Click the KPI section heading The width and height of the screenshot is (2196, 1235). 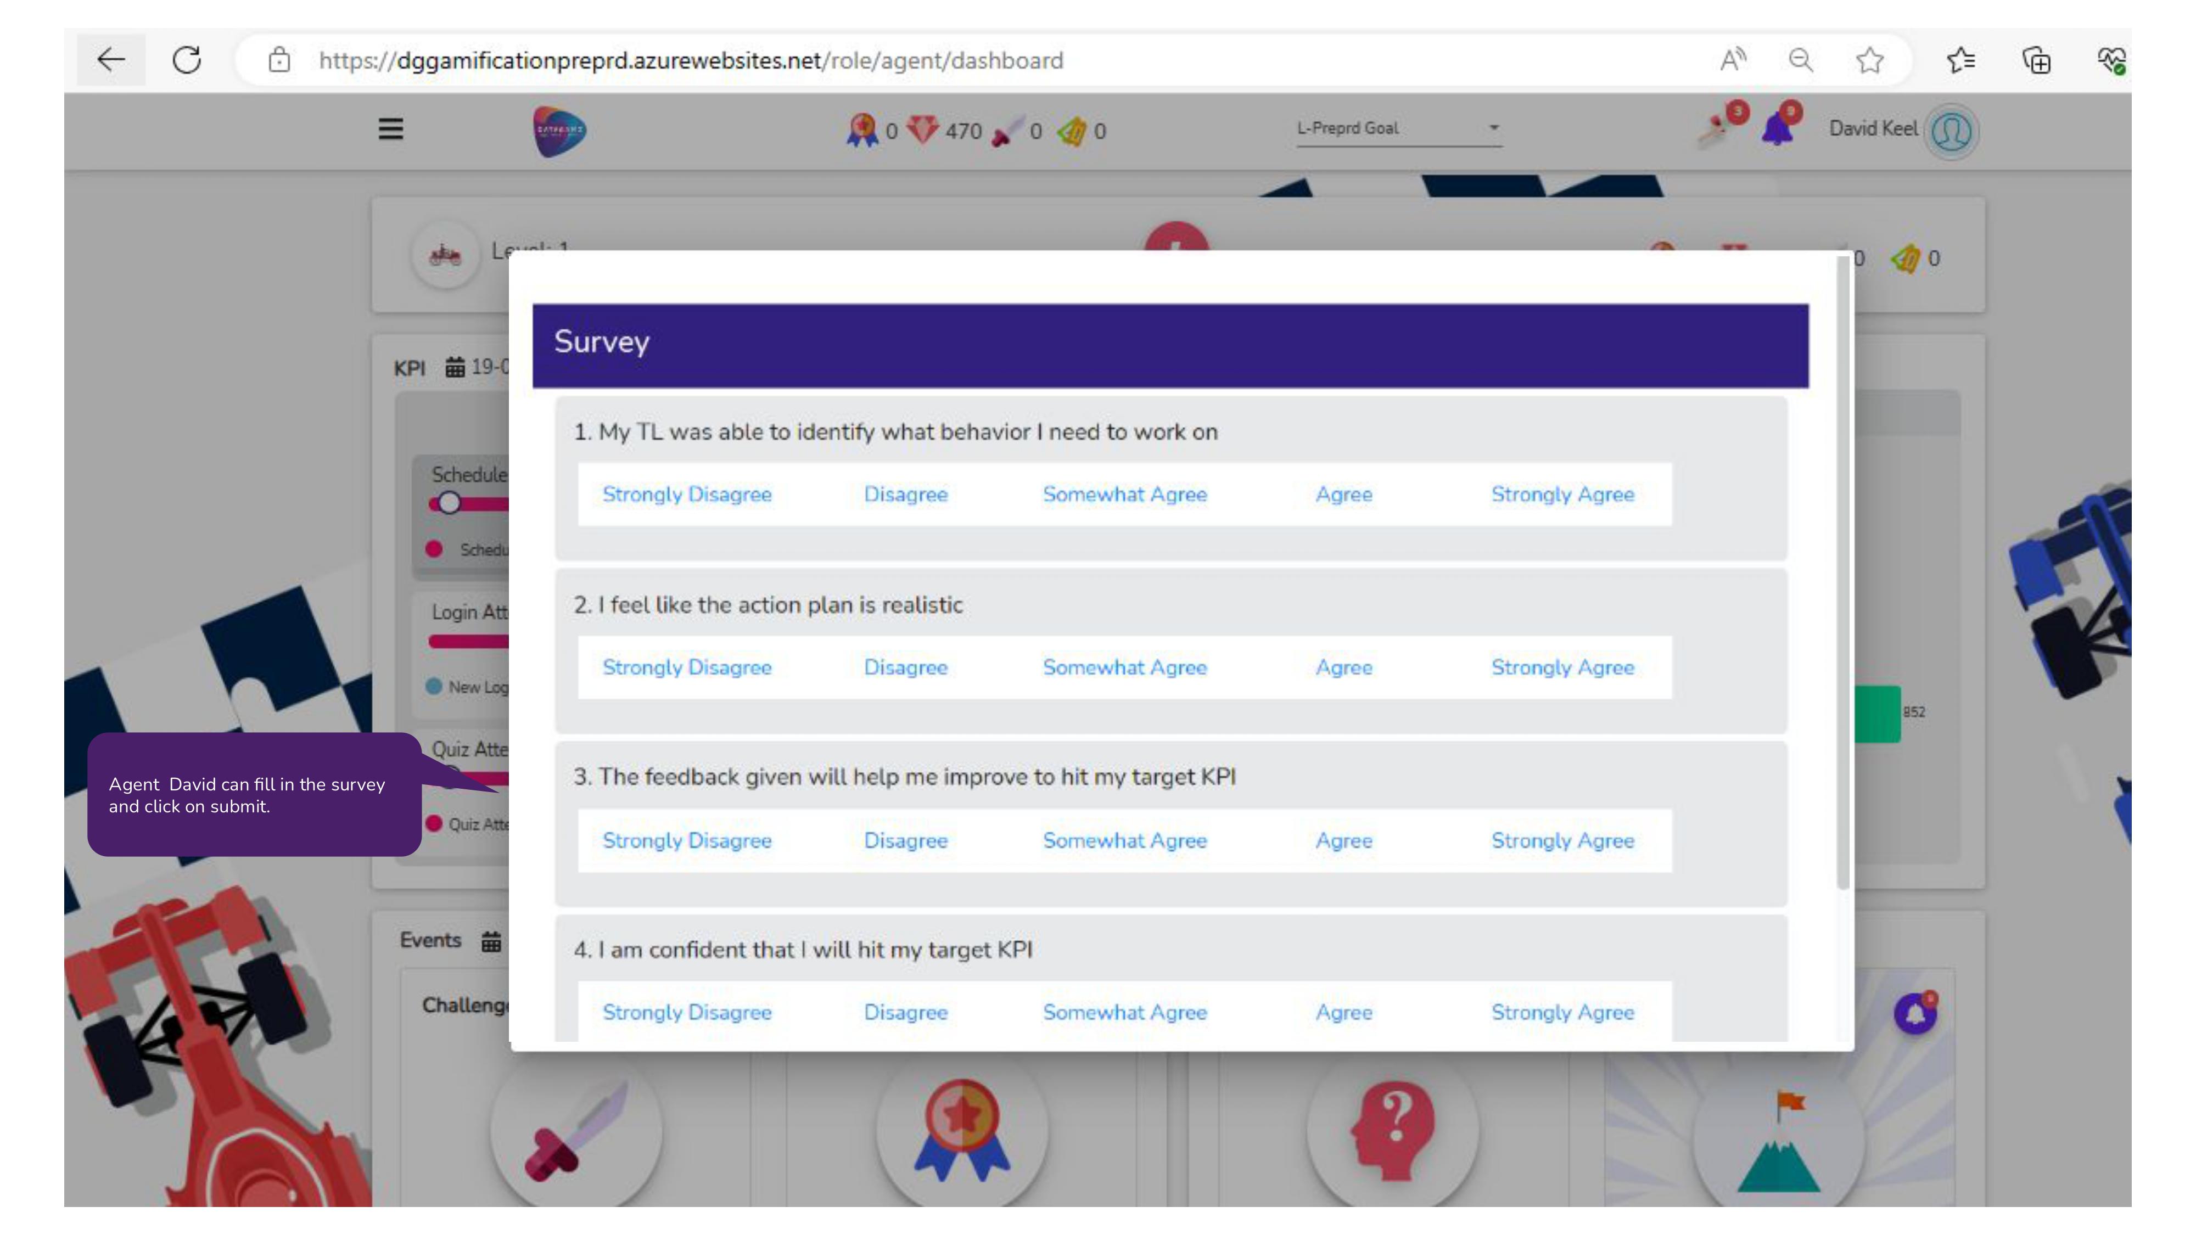pyautogui.click(x=409, y=367)
